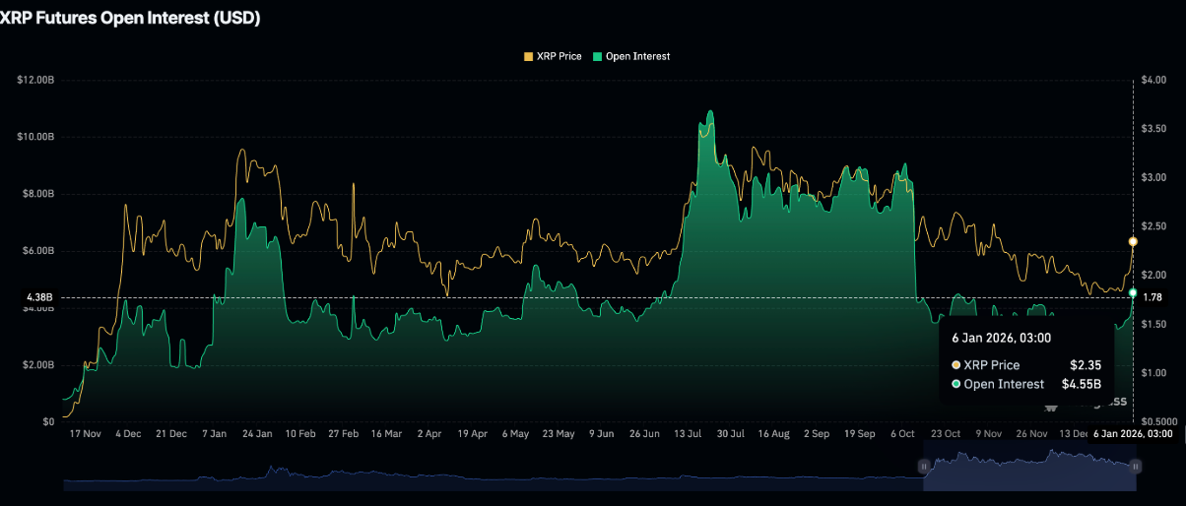Click the right range slider handle
Image resolution: width=1186 pixels, height=506 pixels.
[x=1136, y=466]
